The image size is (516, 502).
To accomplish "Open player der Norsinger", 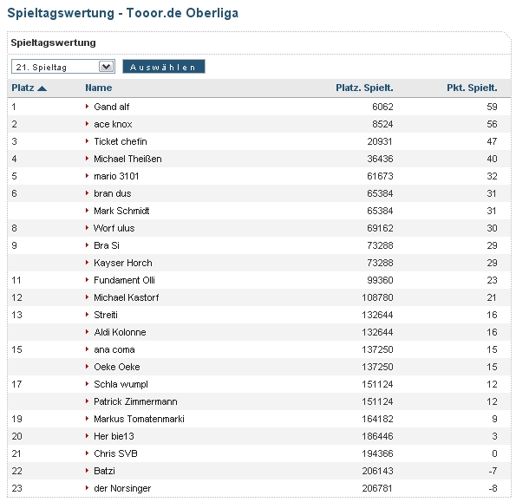I will (x=122, y=488).
